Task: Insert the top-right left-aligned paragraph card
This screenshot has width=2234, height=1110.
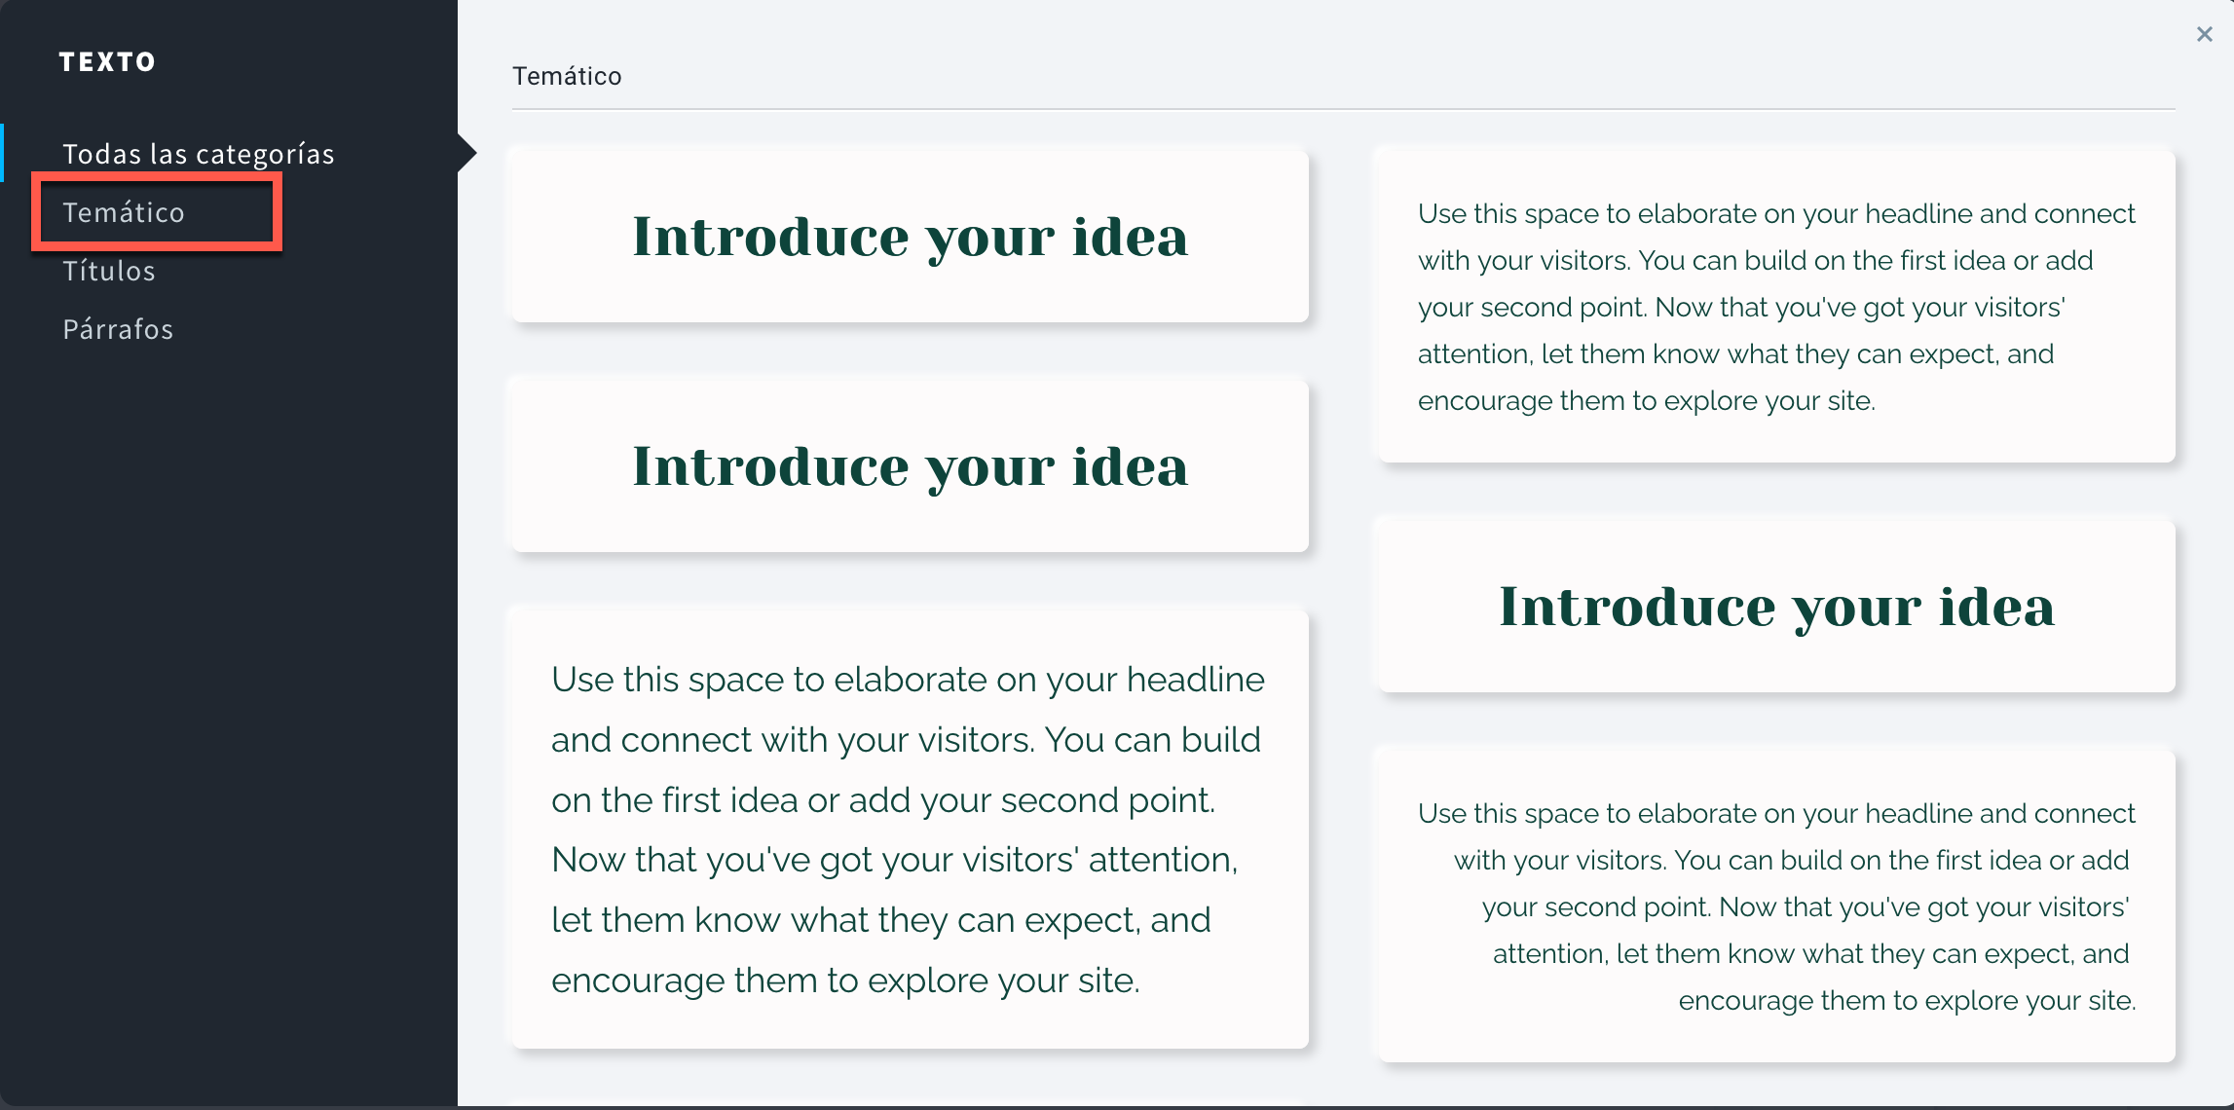Action: (1776, 306)
